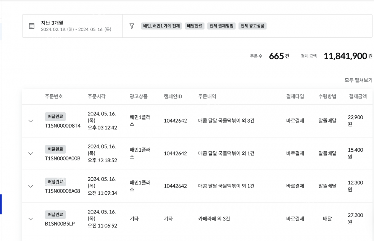Click the 배민, 배민1 가게 전체 filter chip

(161, 26)
